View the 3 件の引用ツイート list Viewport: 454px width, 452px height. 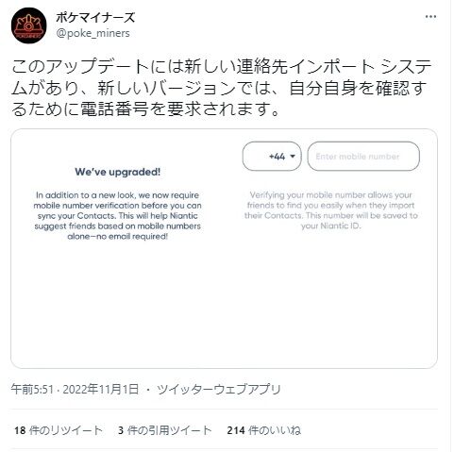(x=165, y=430)
